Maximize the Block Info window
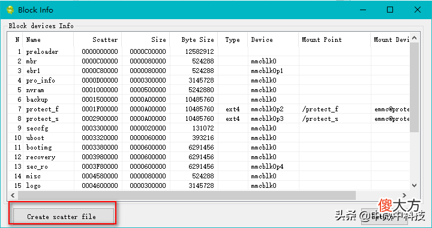The image size is (432, 228). [x=390, y=10]
